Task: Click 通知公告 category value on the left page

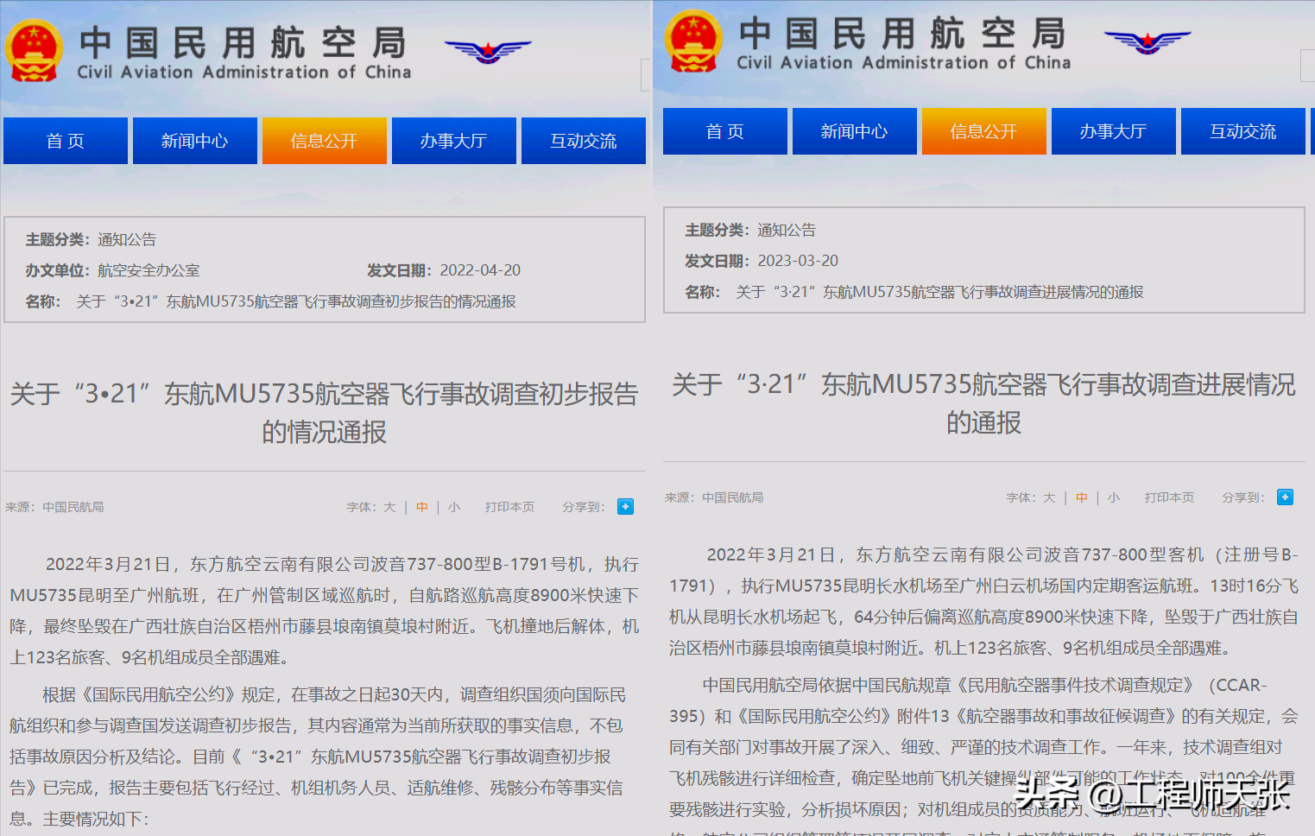Action: click(127, 240)
